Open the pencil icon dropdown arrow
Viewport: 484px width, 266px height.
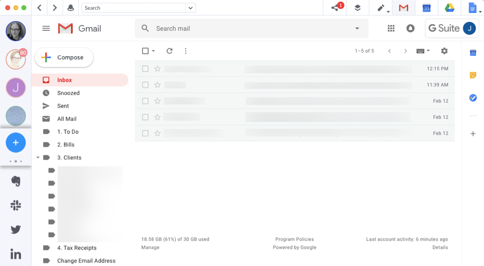tap(388, 12)
